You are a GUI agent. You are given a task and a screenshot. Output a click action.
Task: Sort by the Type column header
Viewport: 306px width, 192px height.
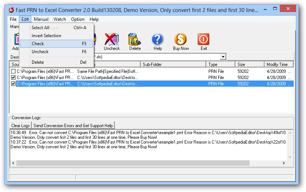click(220, 64)
